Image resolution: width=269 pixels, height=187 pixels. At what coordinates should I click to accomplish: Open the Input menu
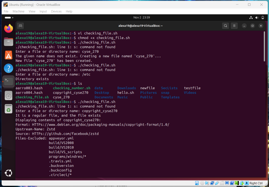[x=43, y=11]
